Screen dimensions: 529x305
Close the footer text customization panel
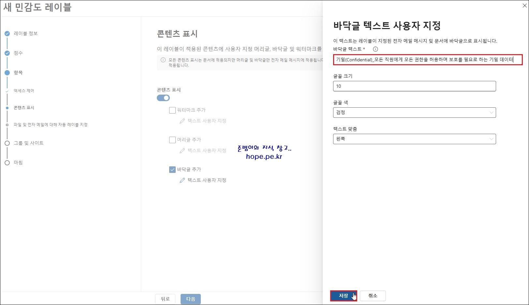[525, 6]
